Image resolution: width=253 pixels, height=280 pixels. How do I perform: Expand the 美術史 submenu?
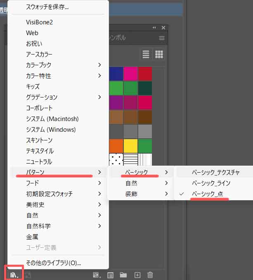(x=58, y=204)
